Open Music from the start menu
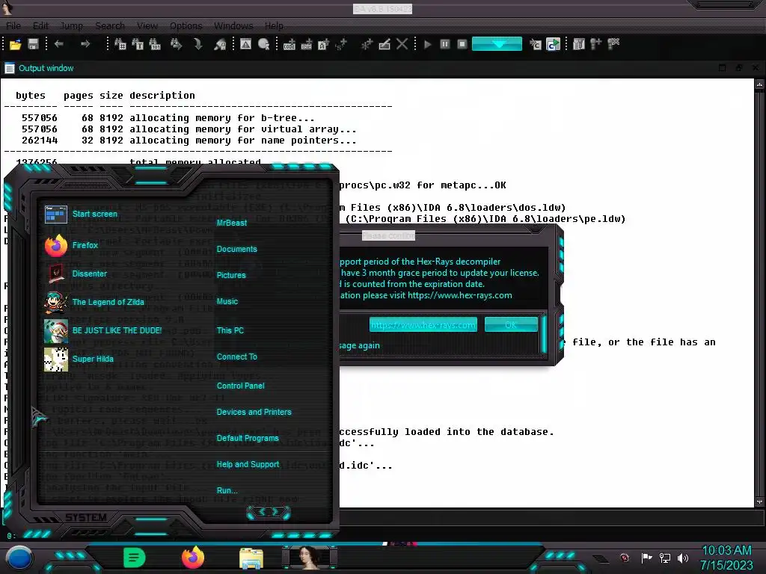The height and width of the screenshot is (574, 766). click(227, 302)
